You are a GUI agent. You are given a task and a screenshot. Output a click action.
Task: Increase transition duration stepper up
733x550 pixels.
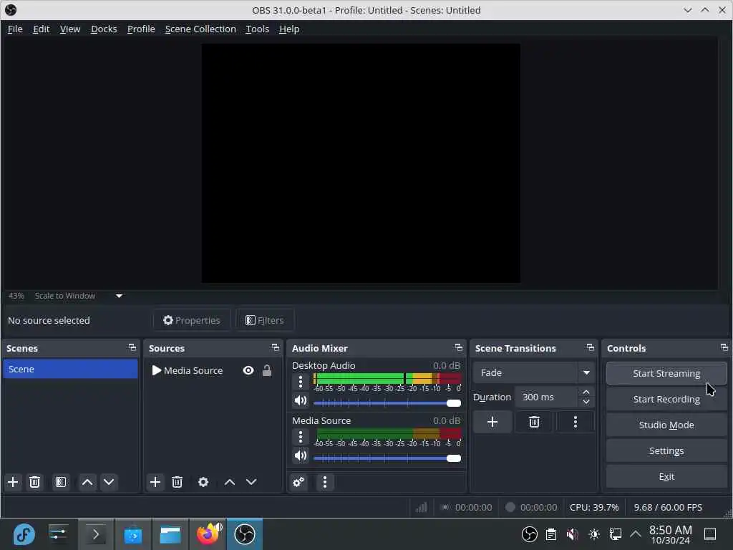coord(586,392)
